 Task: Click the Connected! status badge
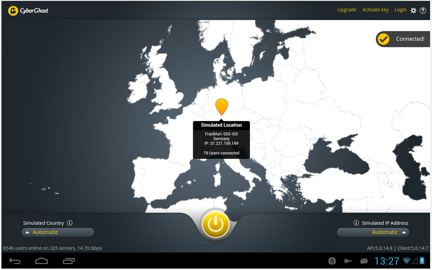[x=403, y=39]
